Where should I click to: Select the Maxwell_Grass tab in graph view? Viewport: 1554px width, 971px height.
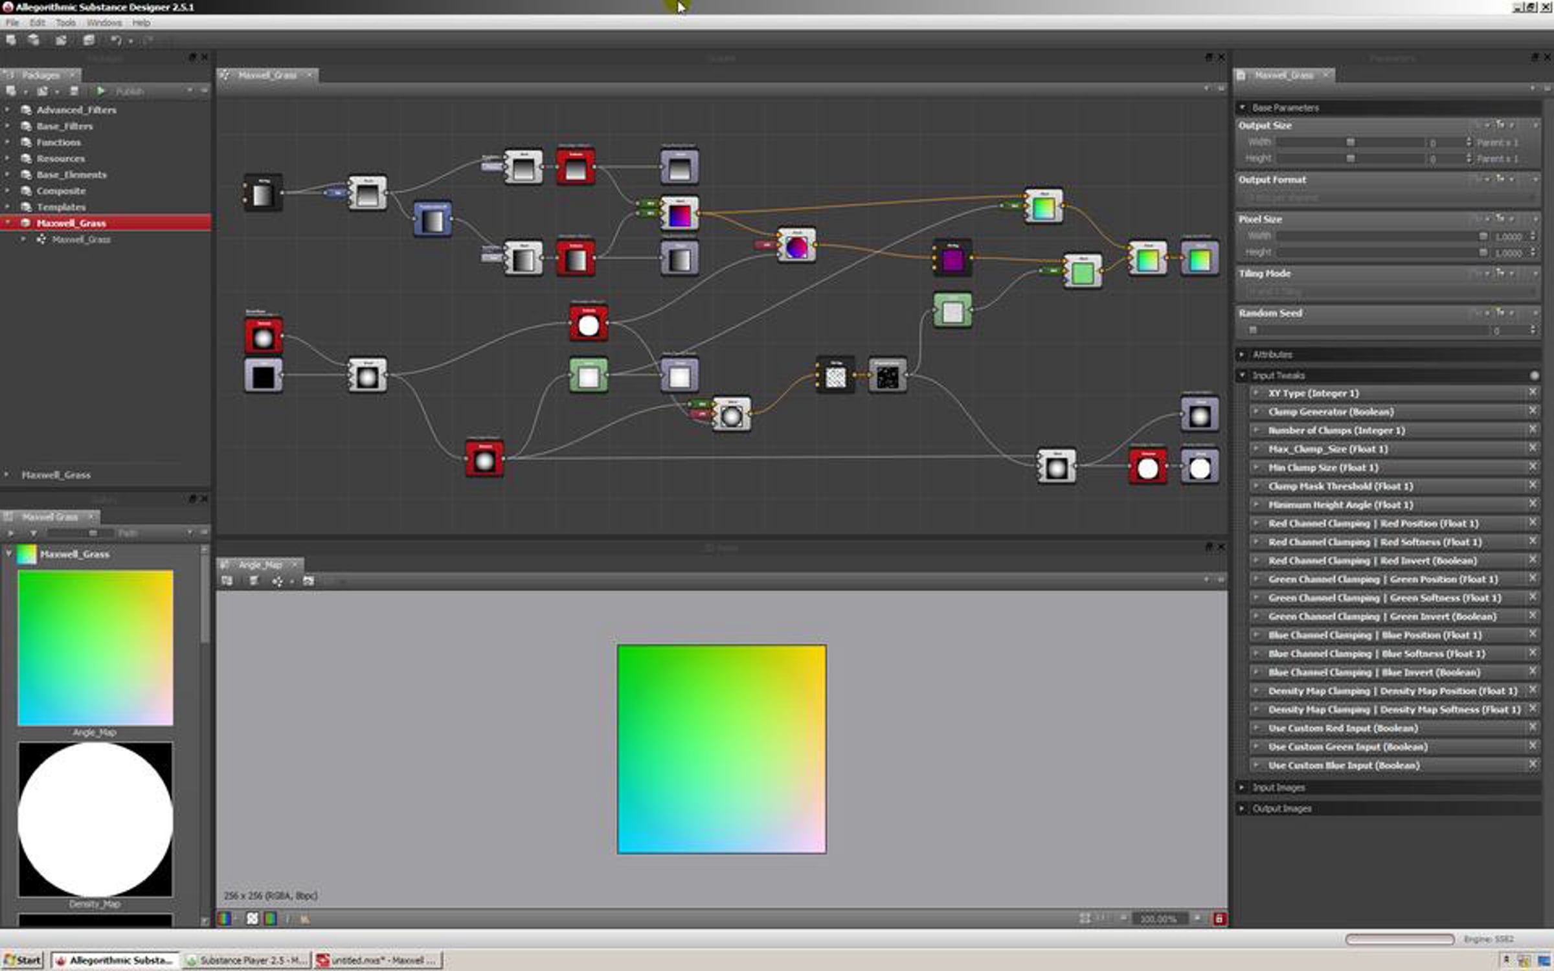(267, 75)
